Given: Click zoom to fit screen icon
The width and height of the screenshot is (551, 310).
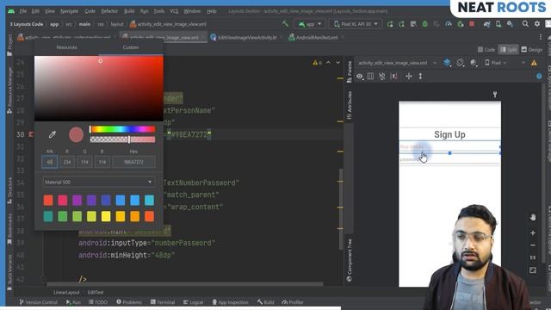Looking at the screenshot, I should 533,270.
